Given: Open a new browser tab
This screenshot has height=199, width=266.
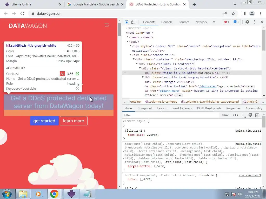Looking at the screenshot, I should tap(194, 4).
